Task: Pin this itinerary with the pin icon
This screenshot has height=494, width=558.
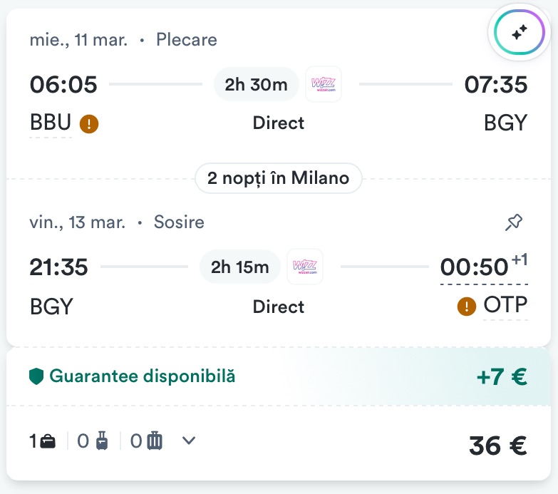Action: [514, 223]
